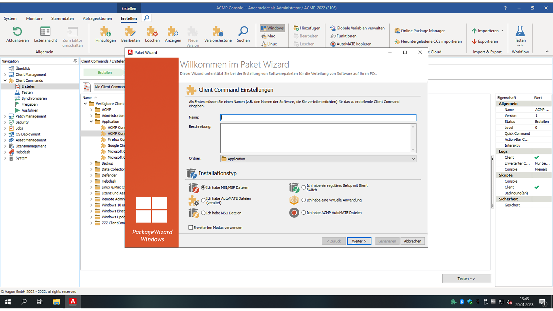Click Abbrechen in the Paket Wizard
The height and width of the screenshot is (311, 553).
412,241
